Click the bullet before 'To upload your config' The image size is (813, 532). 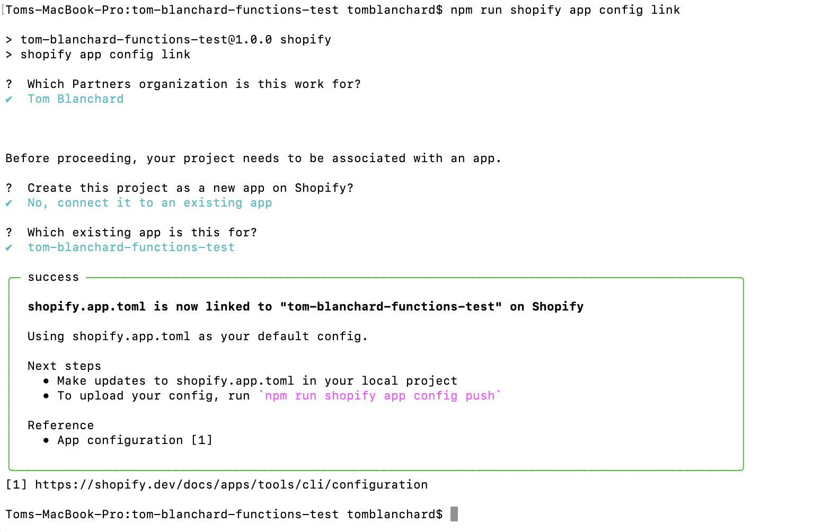(47, 396)
